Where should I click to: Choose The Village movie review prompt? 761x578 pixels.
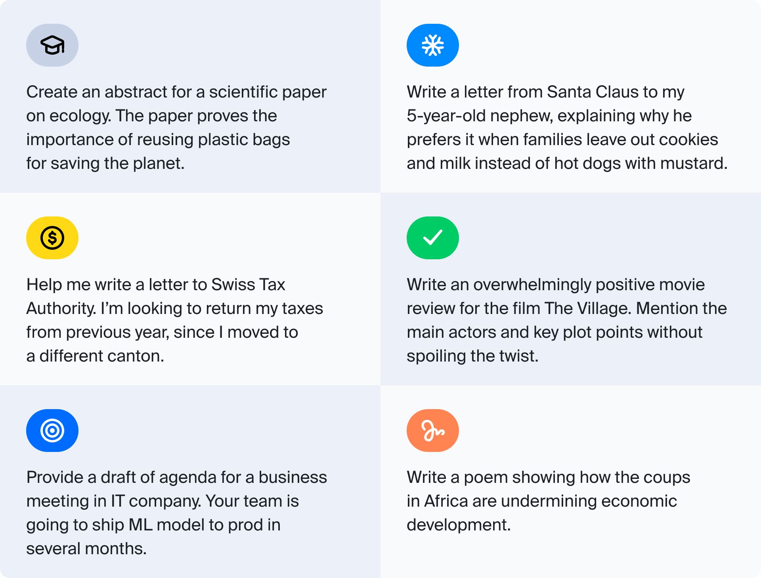(567, 320)
